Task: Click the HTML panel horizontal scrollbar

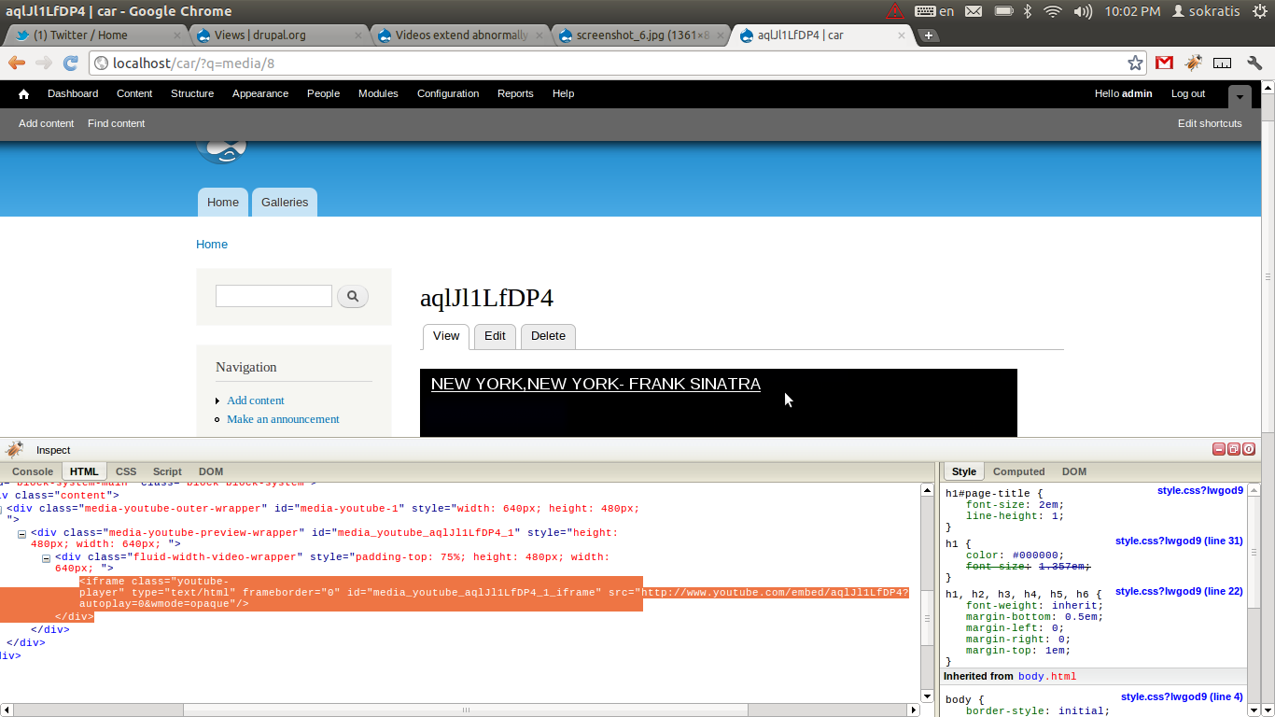Action: click(465, 710)
